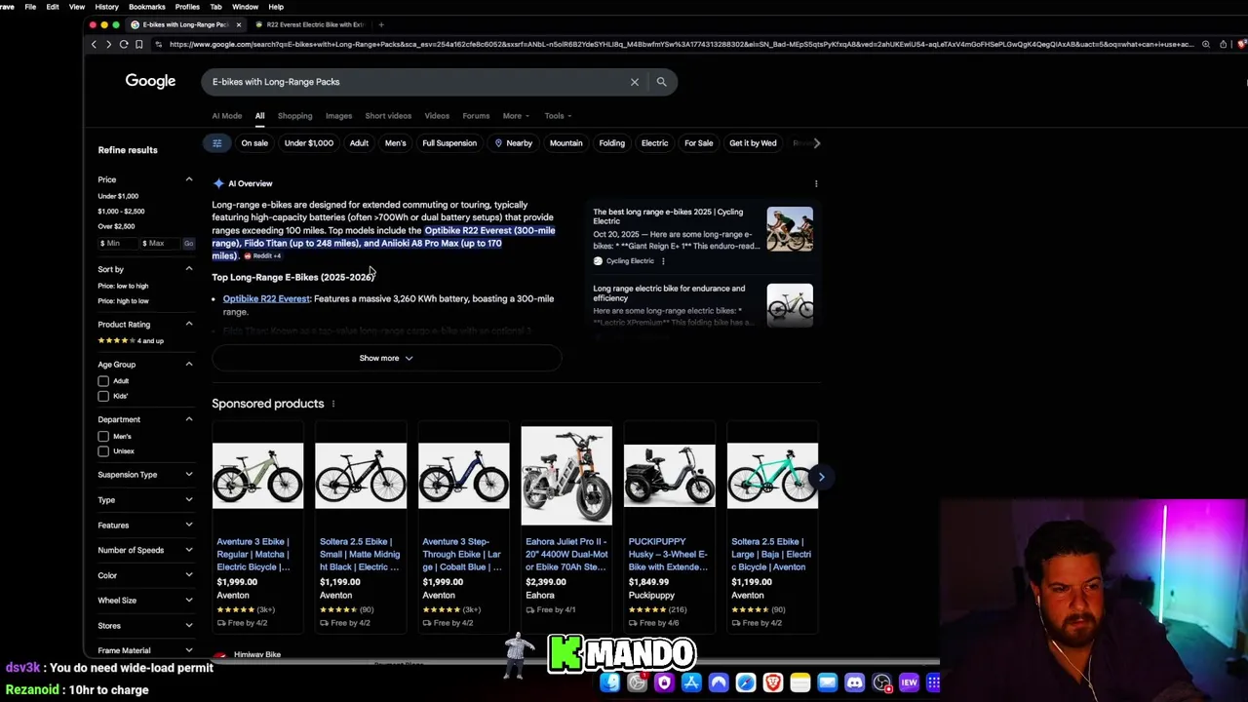Collapse the Sort by section
Screen dimensions: 1248x702
click(x=189, y=269)
